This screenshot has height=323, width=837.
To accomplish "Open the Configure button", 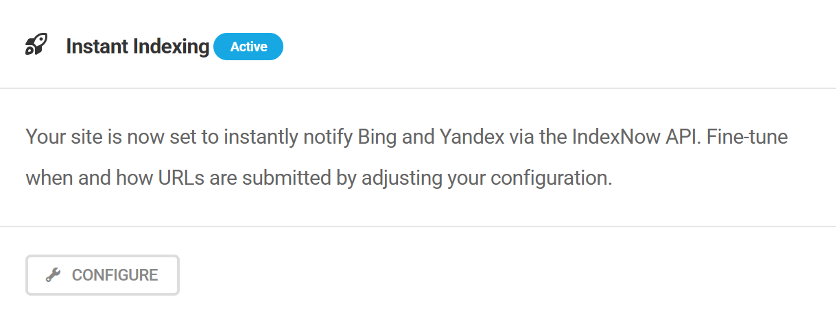I will coord(102,275).
